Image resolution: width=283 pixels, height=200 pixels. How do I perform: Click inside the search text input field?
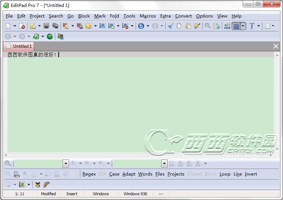click(38, 164)
